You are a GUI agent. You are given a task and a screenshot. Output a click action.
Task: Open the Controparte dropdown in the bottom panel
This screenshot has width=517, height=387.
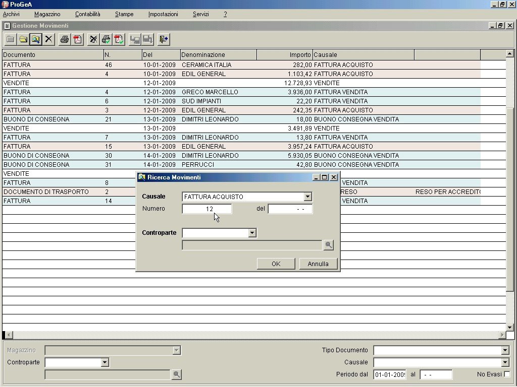click(105, 362)
